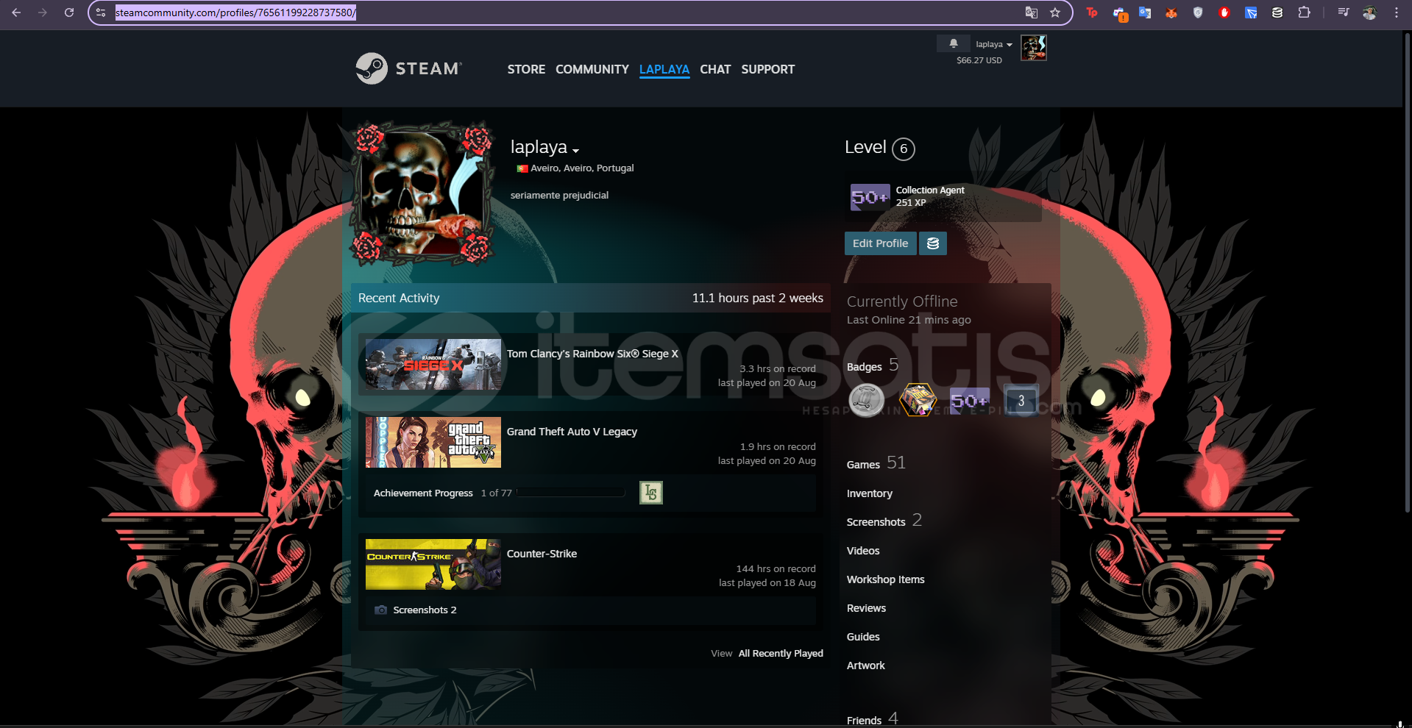Image resolution: width=1412 pixels, height=728 pixels.
Task: Click the account avatar in the header
Action: (x=1033, y=48)
